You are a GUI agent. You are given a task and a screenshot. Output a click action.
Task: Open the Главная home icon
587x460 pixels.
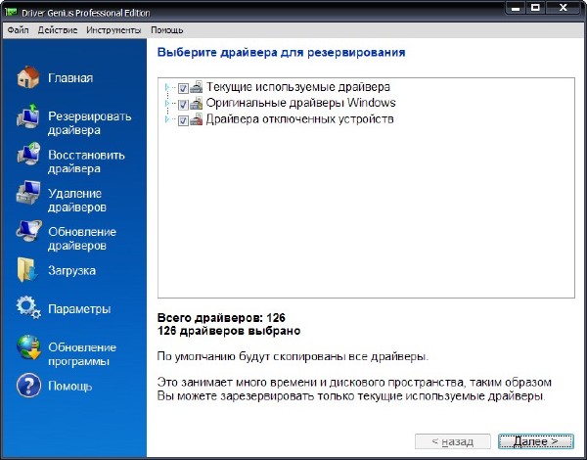[28, 78]
